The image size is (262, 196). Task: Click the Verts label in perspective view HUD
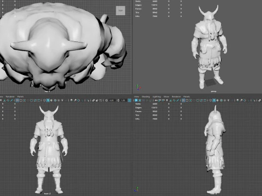(138, 1)
